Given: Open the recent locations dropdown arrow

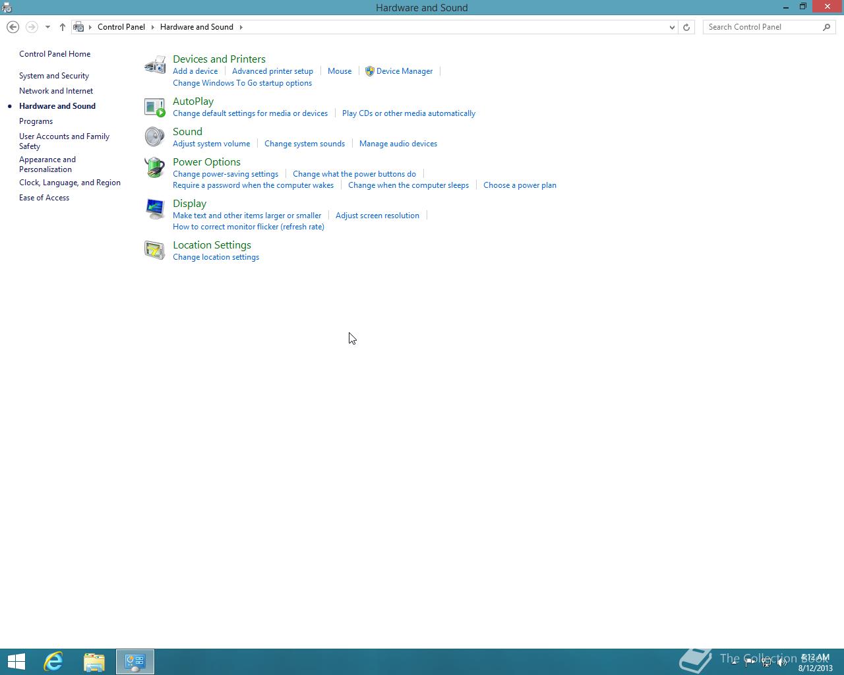Looking at the screenshot, I should [47, 27].
